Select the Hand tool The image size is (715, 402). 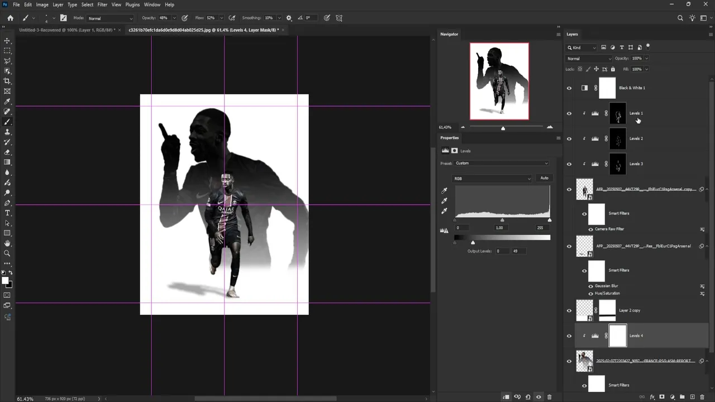(7, 243)
